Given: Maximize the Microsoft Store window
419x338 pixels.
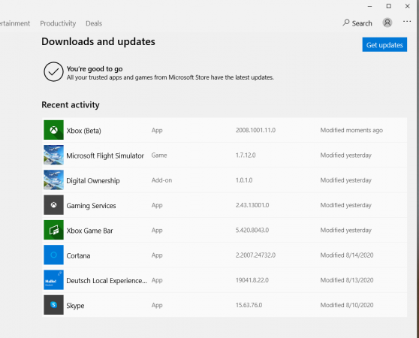Looking at the screenshot, I should (x=388, y=6).
